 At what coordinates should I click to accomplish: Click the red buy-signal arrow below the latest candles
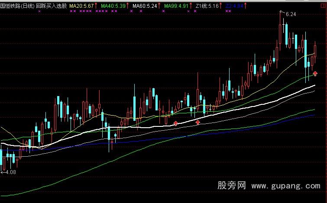click(x=315, y=73)
